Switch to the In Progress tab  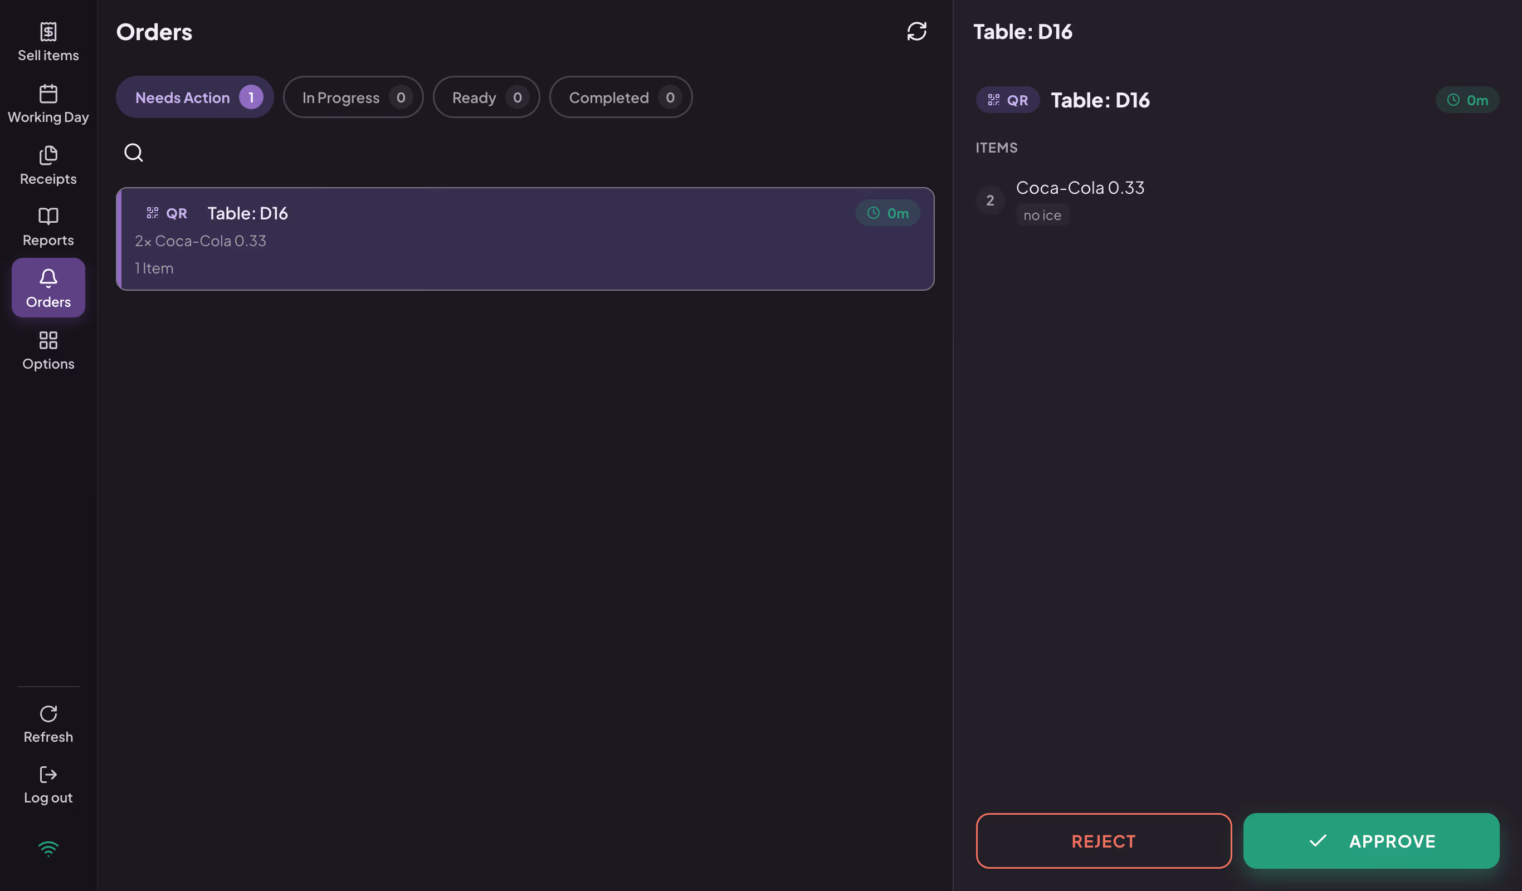pos(353,96)
